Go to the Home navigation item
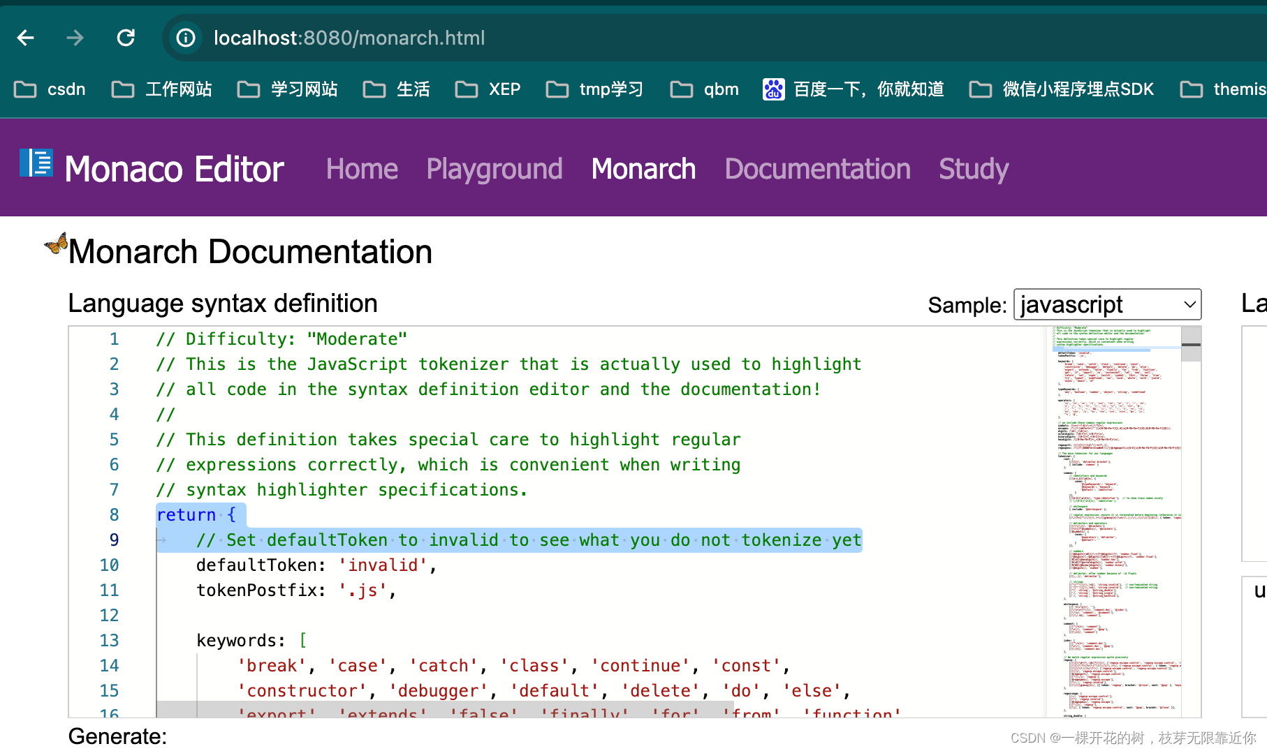 (x=362, y=168)
